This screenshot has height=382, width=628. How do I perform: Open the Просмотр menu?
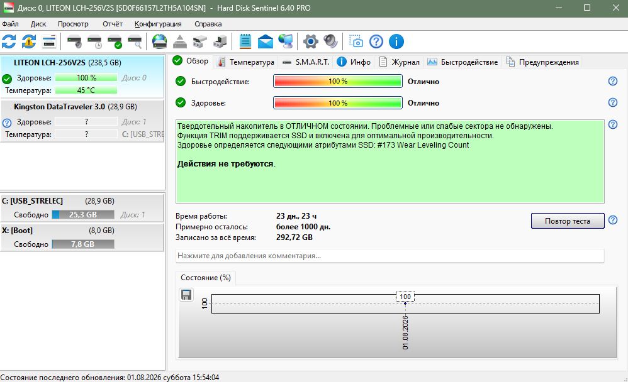pos(73,24)
